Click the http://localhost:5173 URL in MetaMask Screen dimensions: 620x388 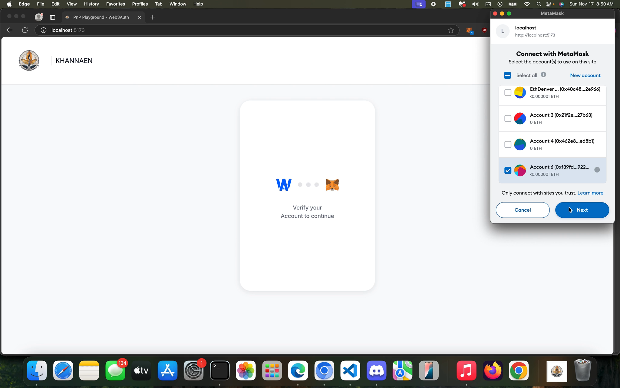tap(535, 35)
